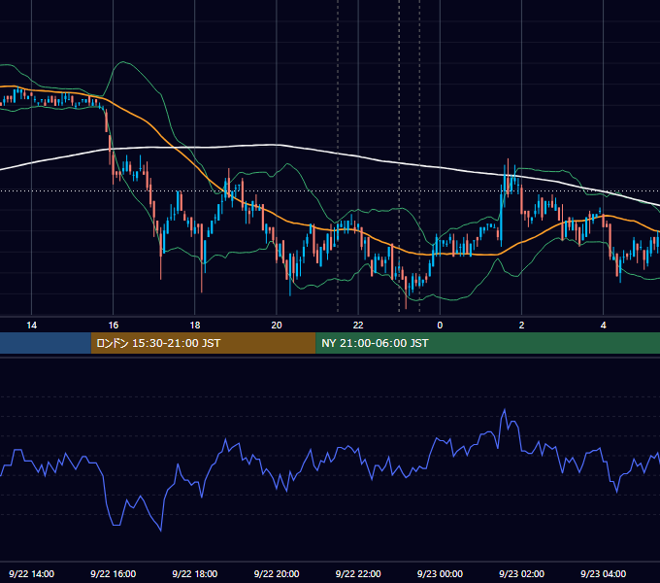This screenshot has width=660, height=583.
Task: Click the 9/22 22:00 date label
Action: (x=358, y=573)
